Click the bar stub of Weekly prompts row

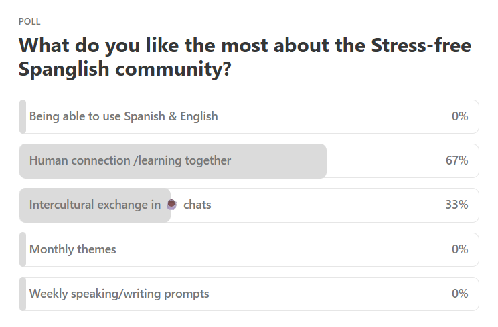(x=23, y=294)
